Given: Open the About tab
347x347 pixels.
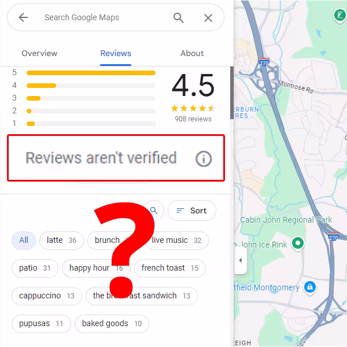Looking at the screenshot, I should click(192, 53).
